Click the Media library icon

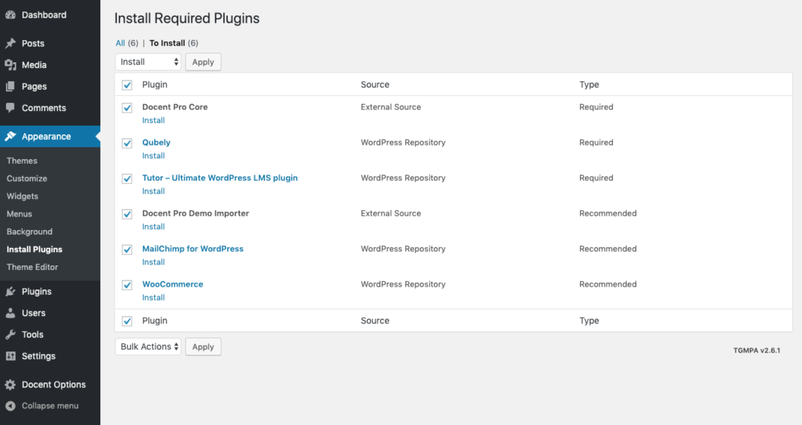pos(11,65)
